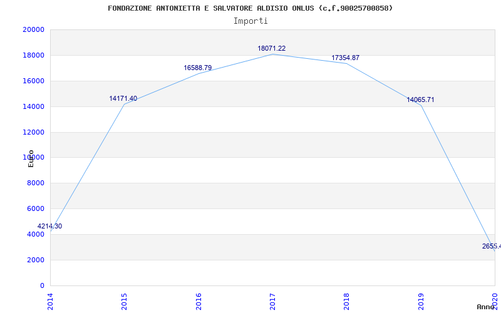Image resolution: width=501 pixels, height=313 pixels.
Task: Click the 14000 y-axis value
Action: [33, 106]
